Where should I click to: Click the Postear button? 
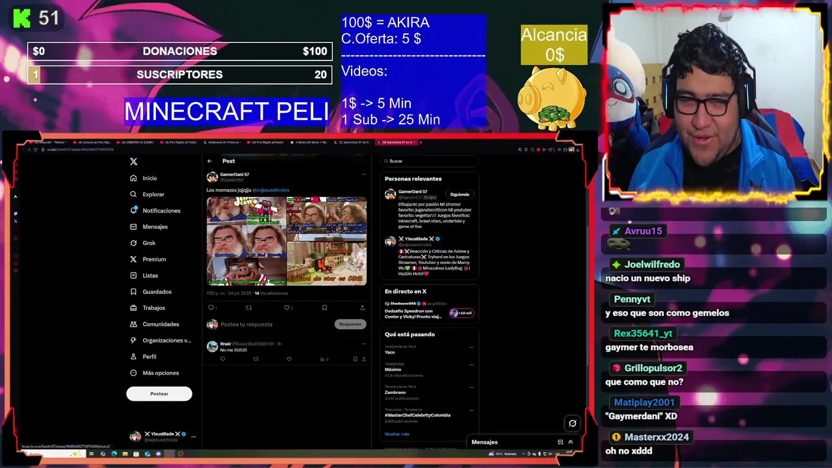159,394
